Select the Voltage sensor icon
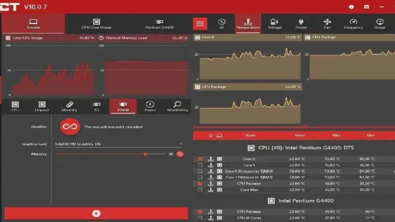This screenshot has height=222, width=395. pos(275,22)
